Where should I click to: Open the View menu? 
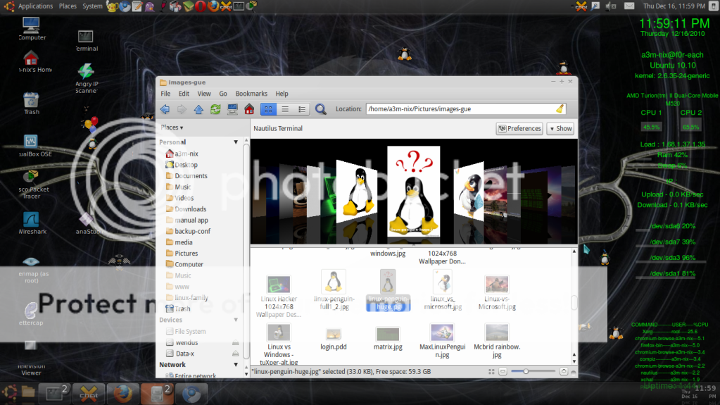click(x=204, y=93)
